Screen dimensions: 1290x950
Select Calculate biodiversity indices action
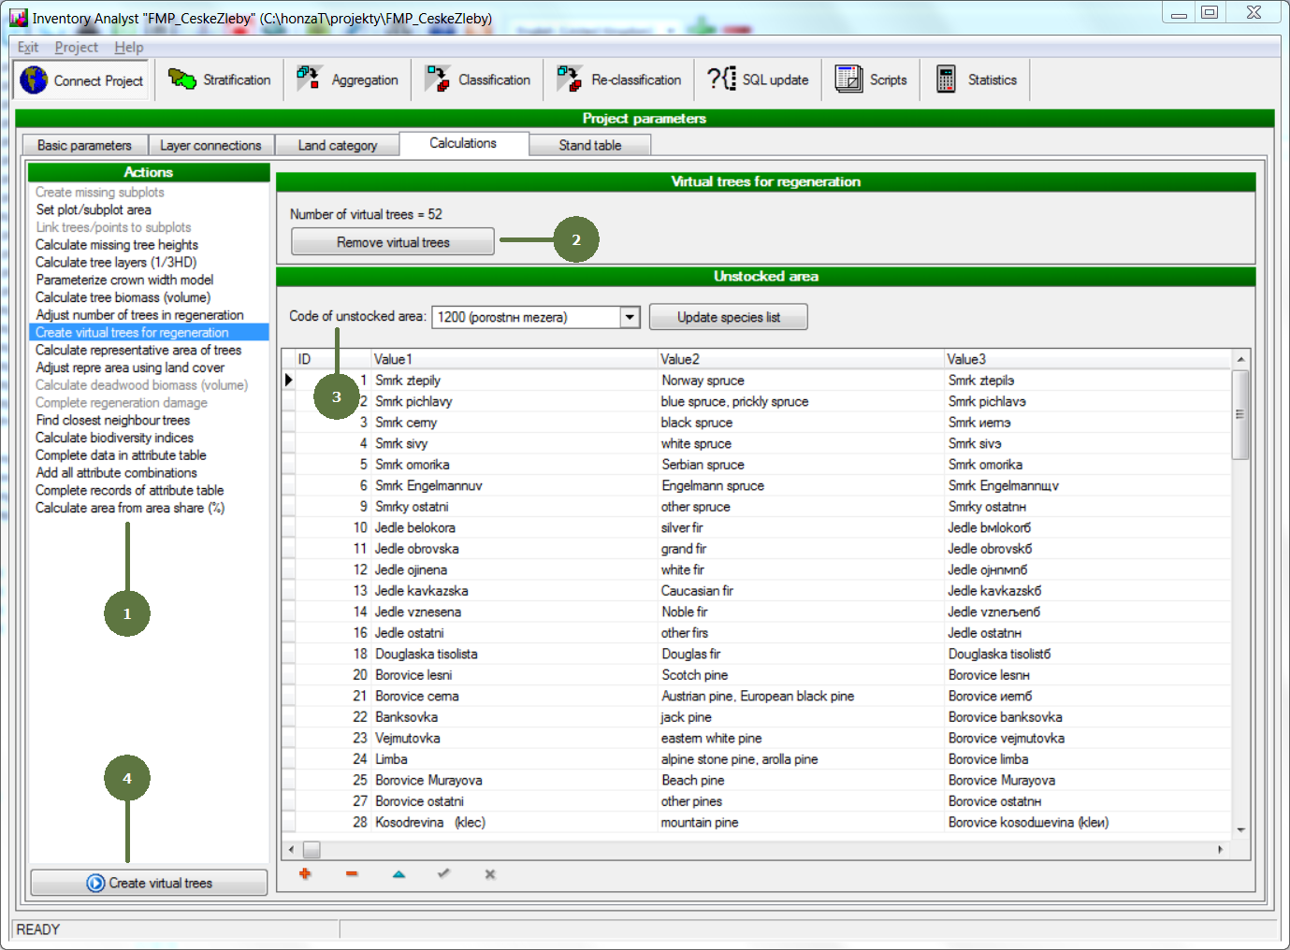pos(114,438)
